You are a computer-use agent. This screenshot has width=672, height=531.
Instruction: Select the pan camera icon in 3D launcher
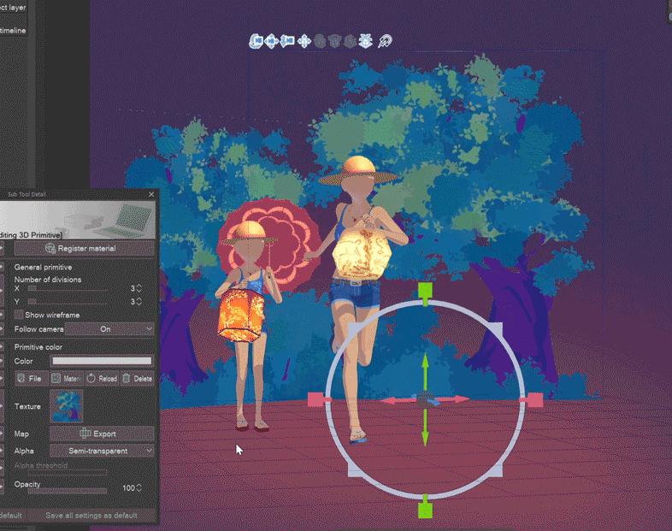(272, 41)
